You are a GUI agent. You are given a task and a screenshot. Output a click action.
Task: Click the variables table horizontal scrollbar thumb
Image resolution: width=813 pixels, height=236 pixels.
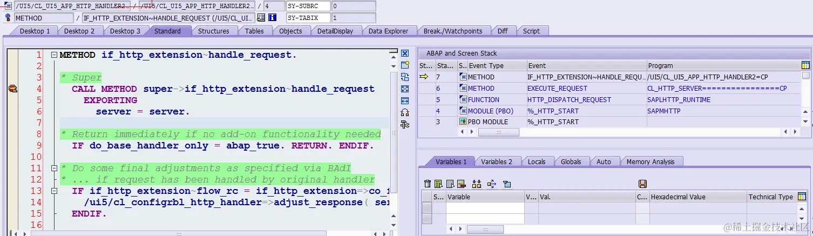pos(485,230)
